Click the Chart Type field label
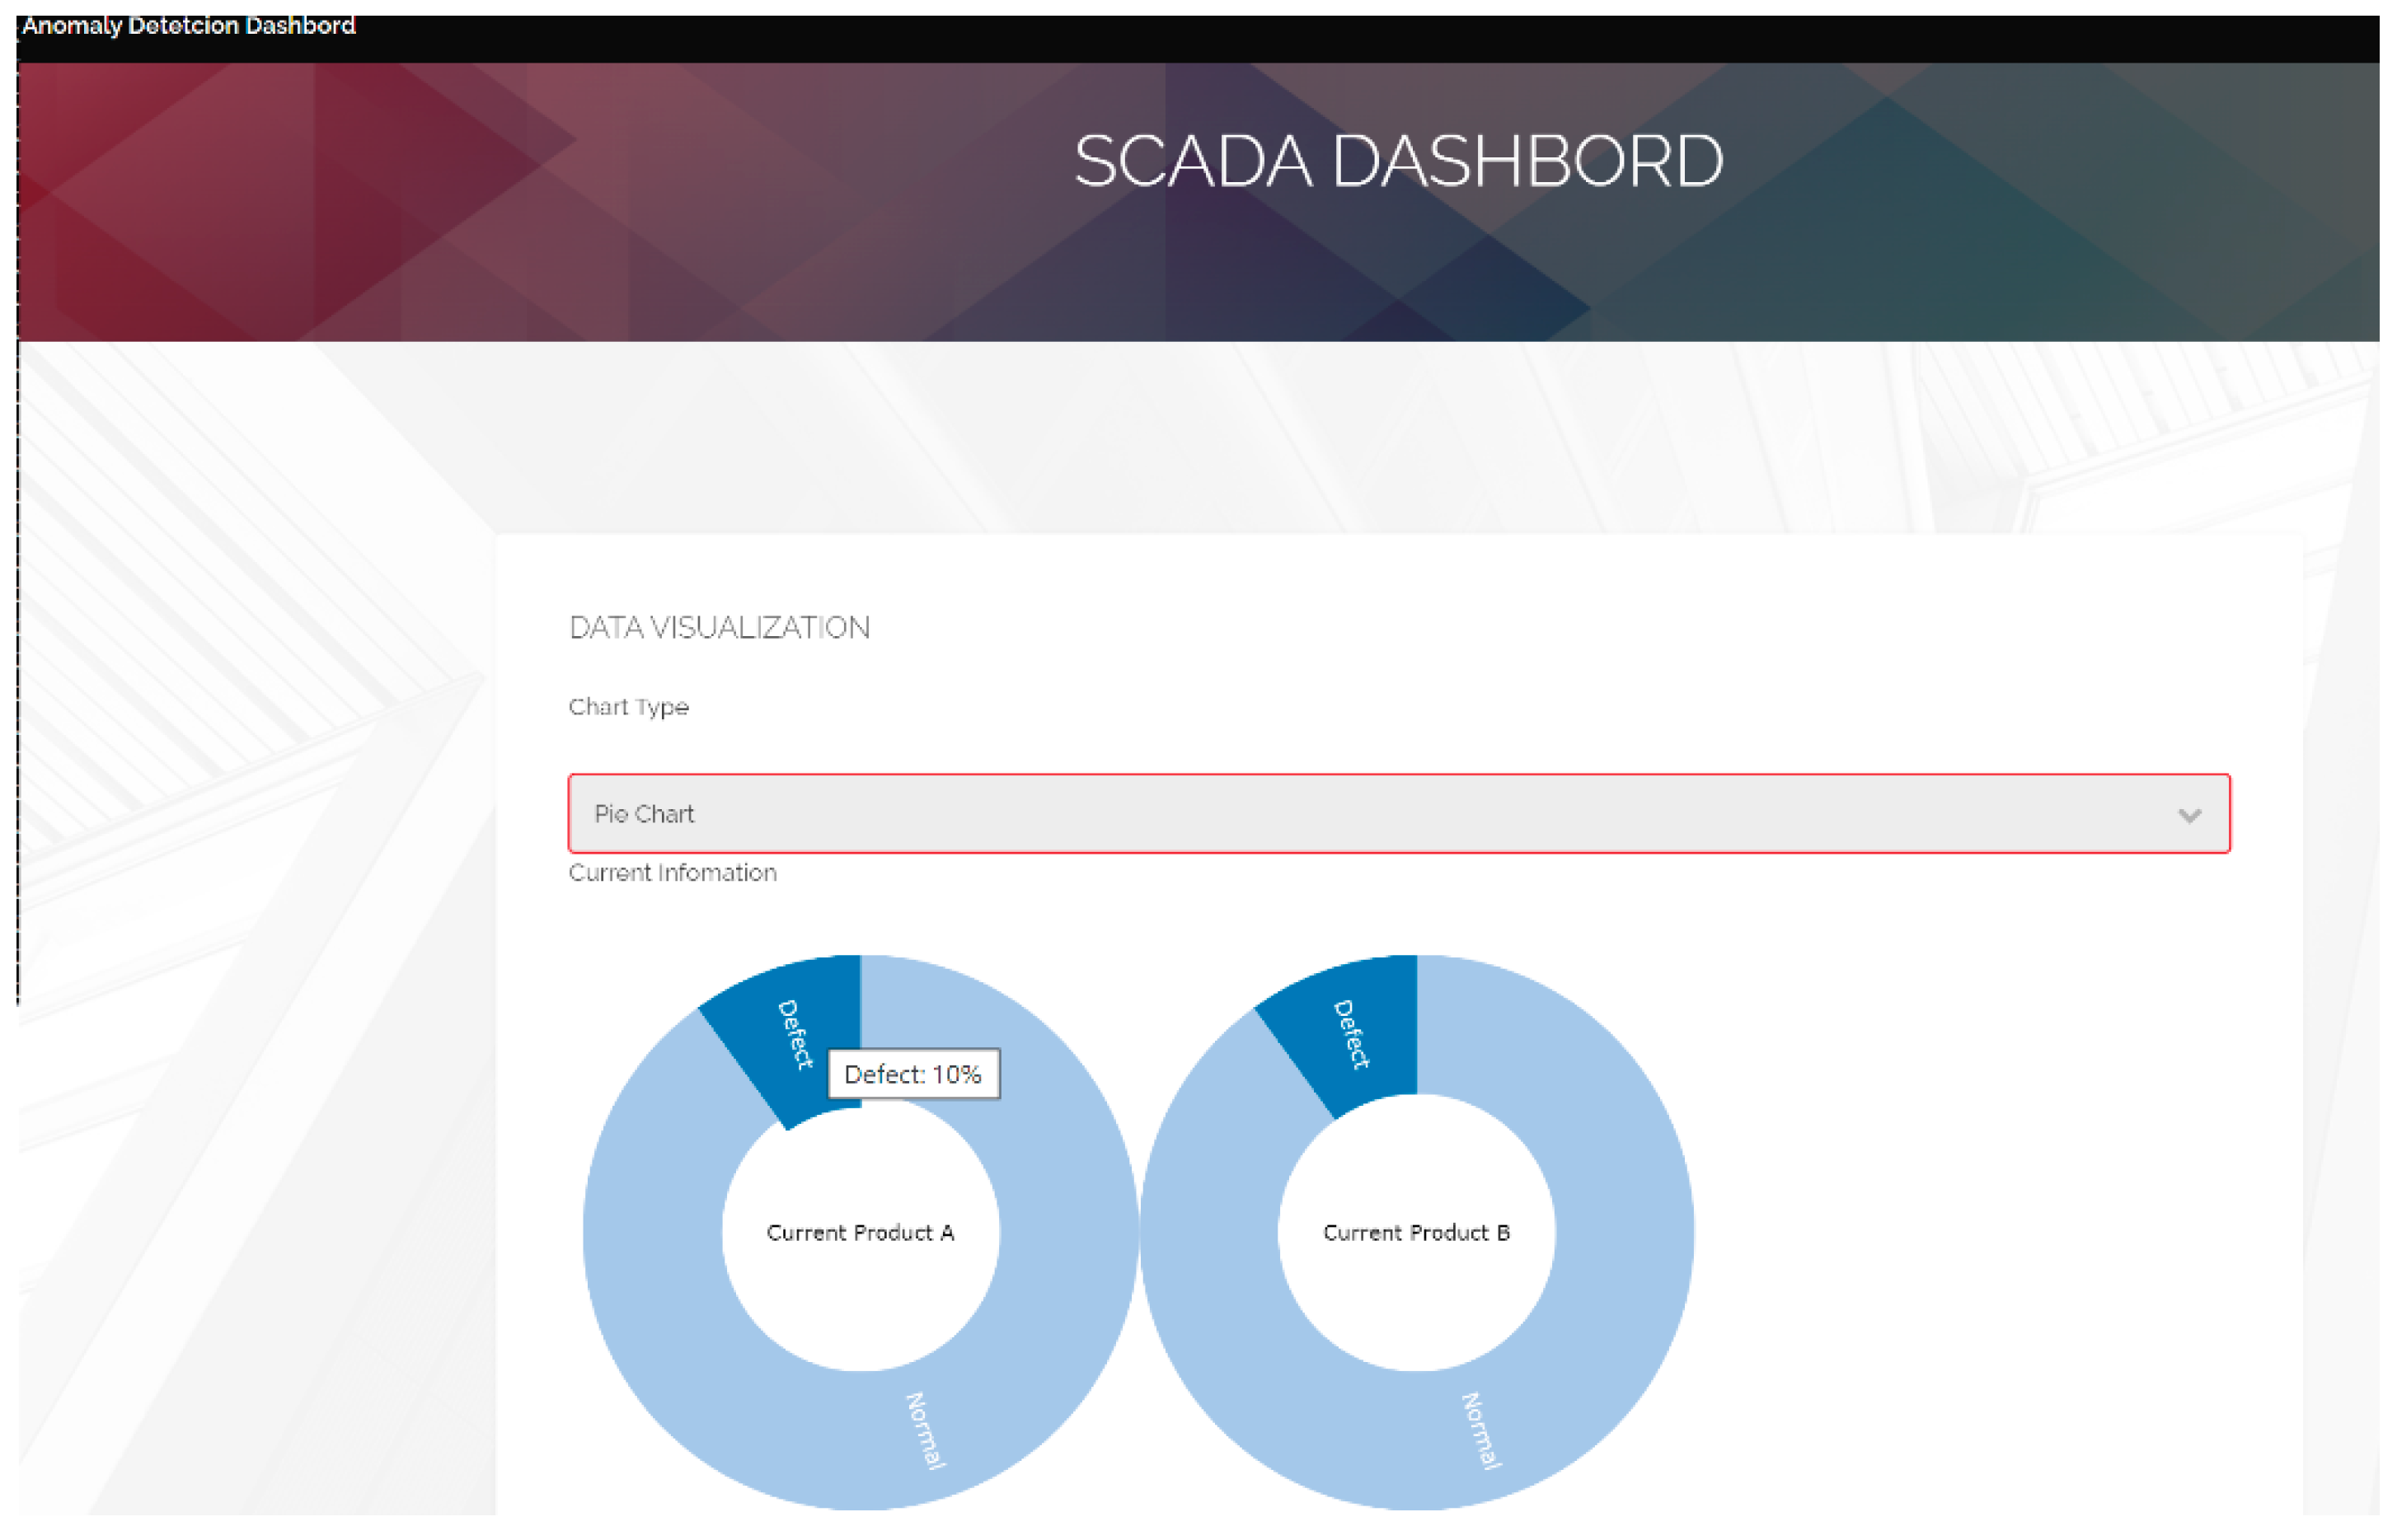 tap(628, 707)
